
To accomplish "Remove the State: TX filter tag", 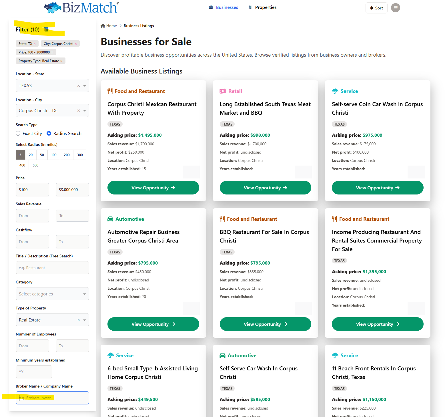I will pyautogui.click(x=35, y=44).
